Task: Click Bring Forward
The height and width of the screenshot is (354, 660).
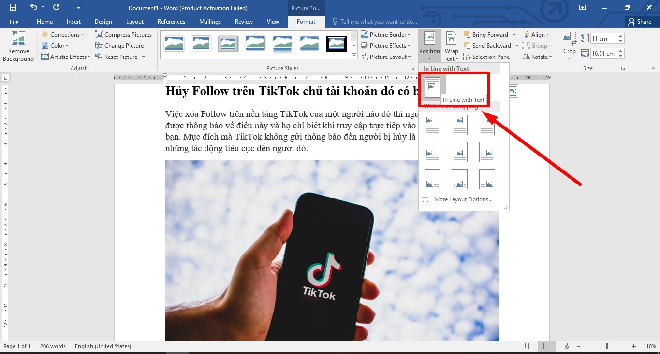Action: tap(486, 35)
